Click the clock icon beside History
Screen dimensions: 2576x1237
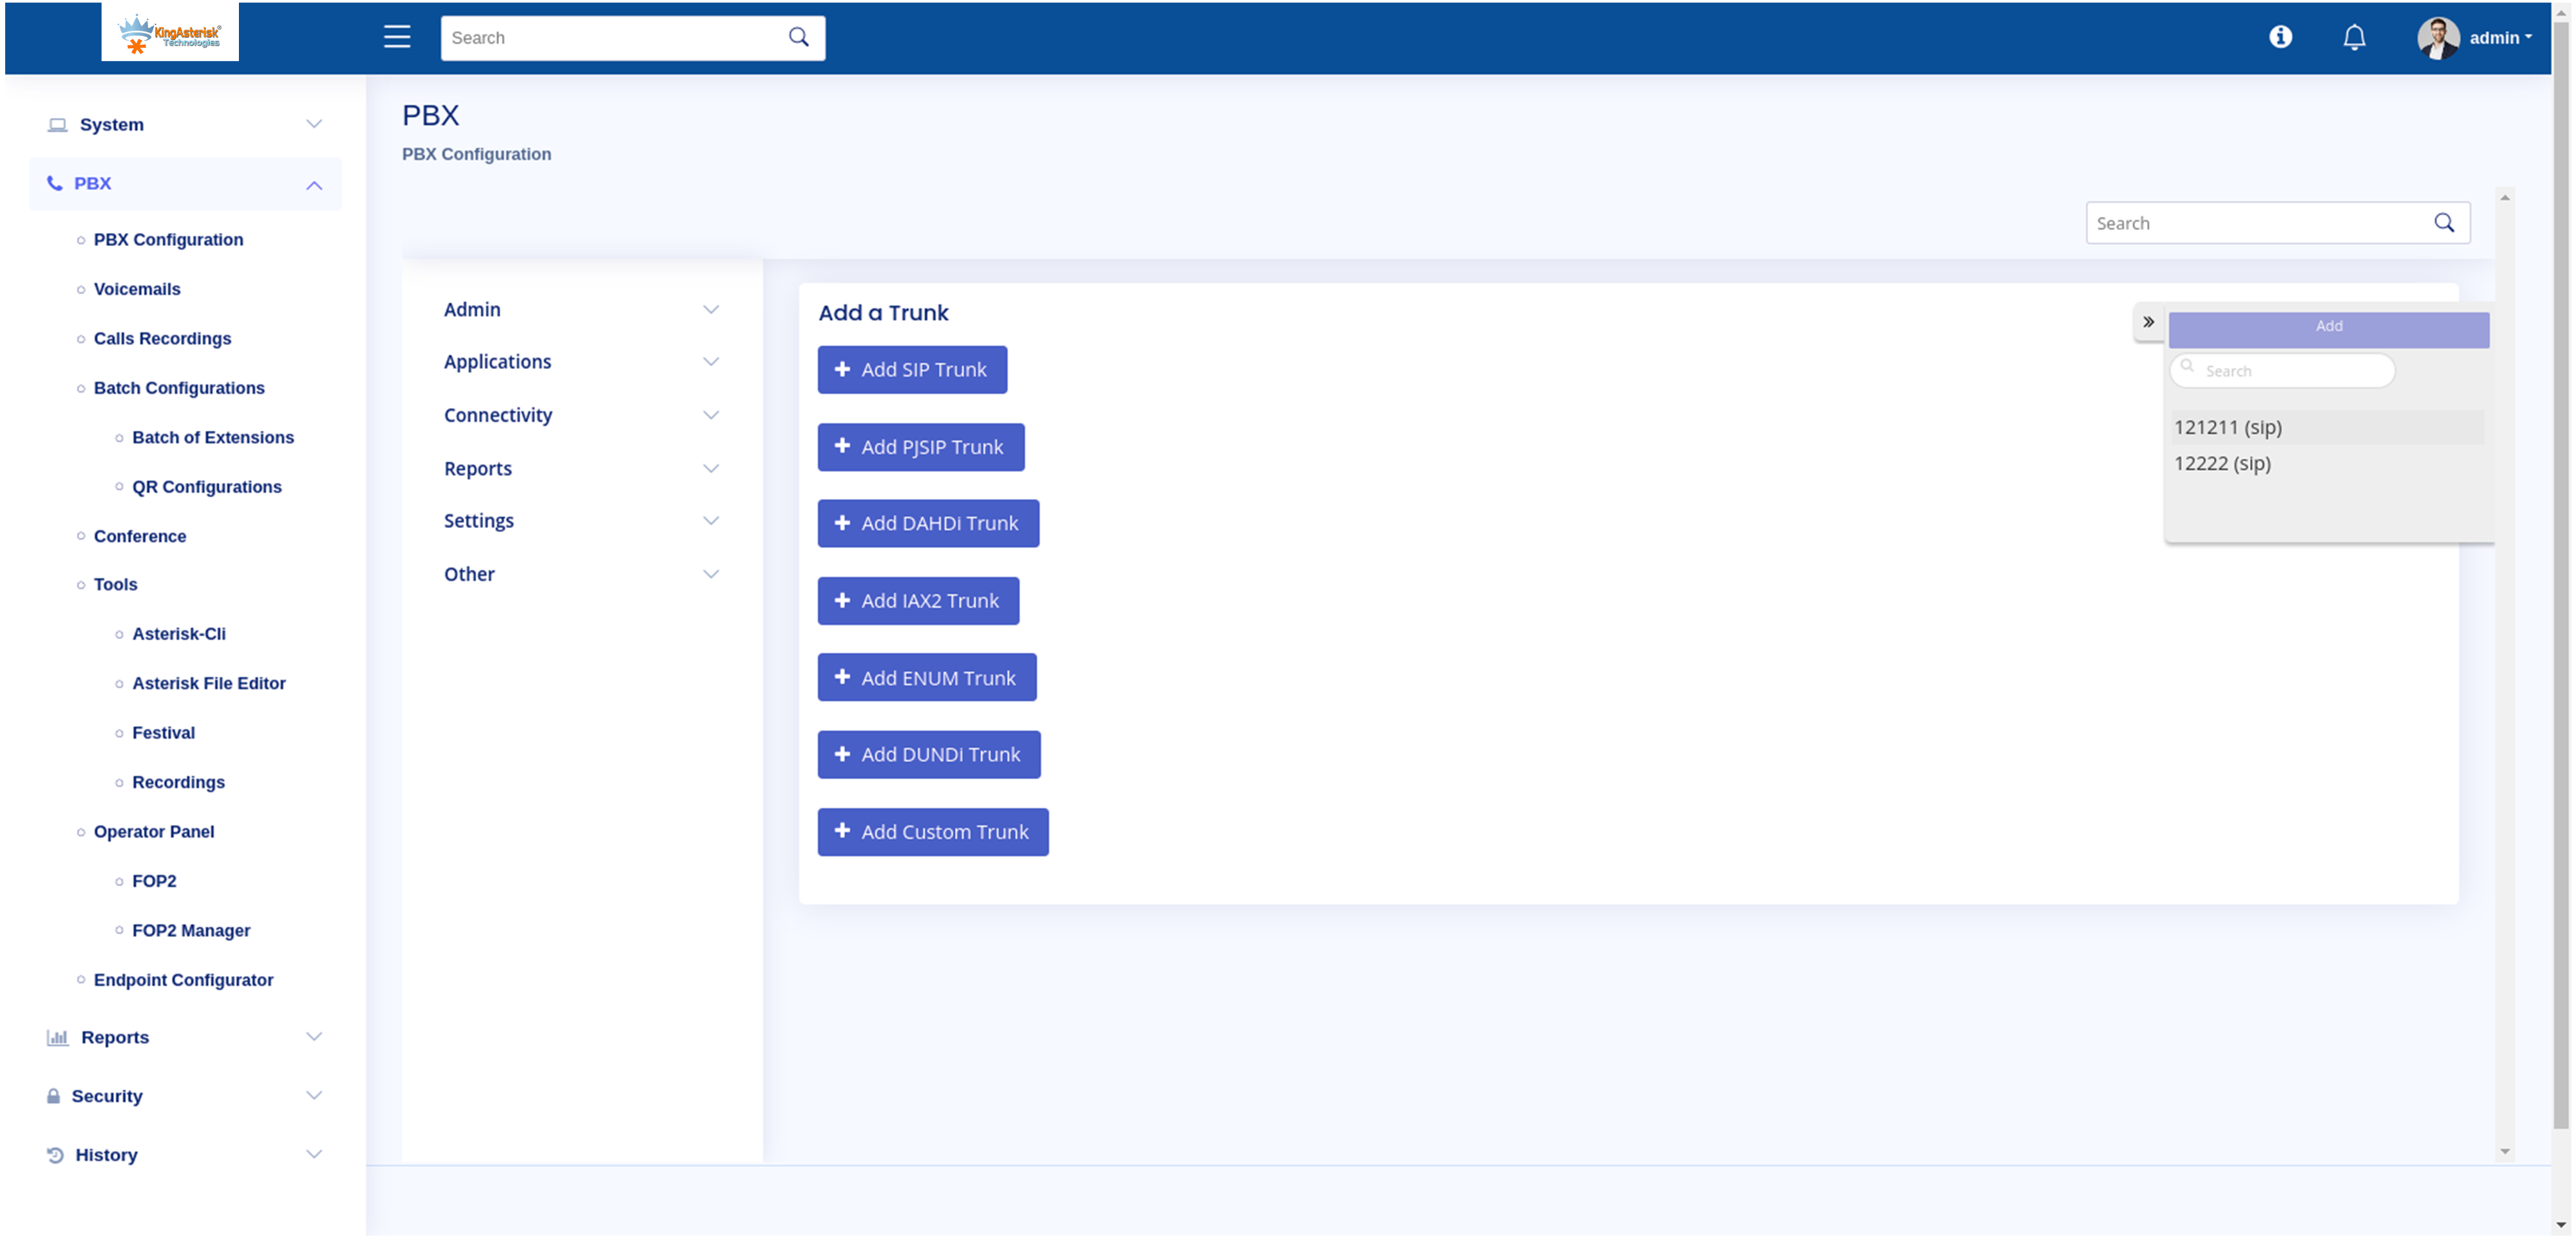click(56, 1154)
